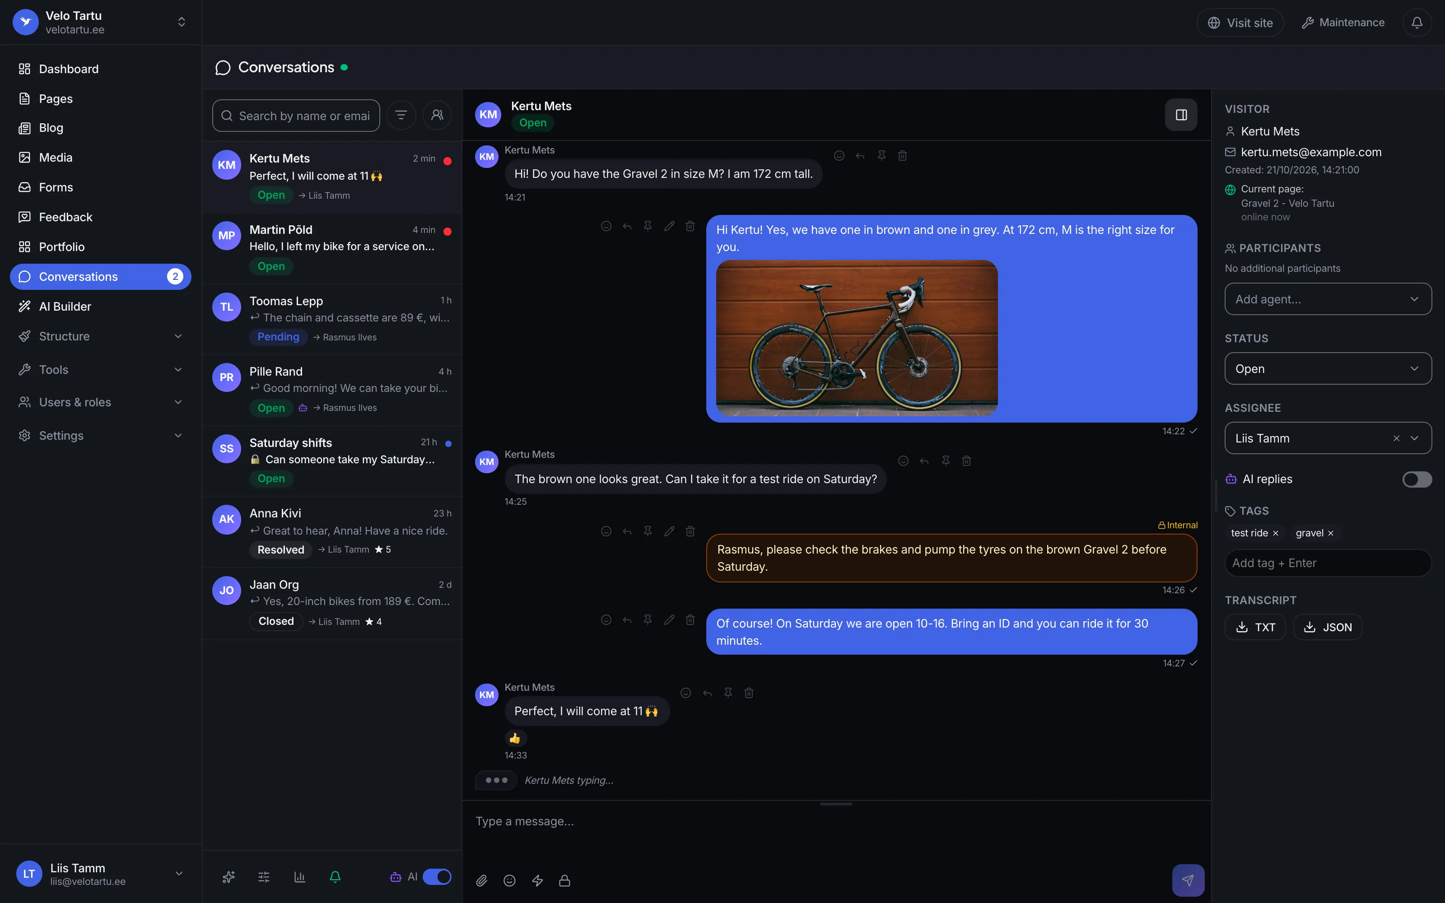Click the sparkle AI icon below conversation list
The width and height of the screenshot is (1445, 903).
coord(228,877)
